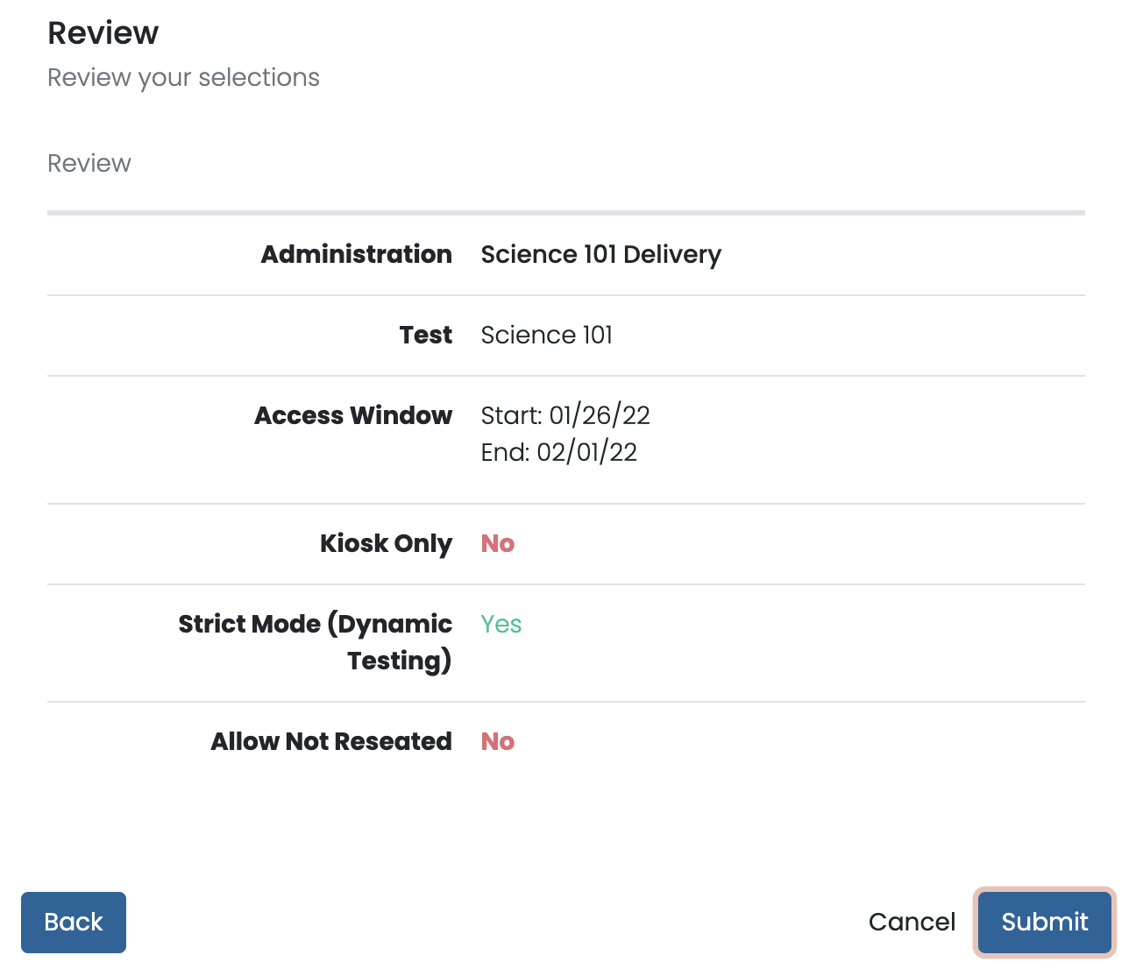1136x976 pixels.
Task: Click the Strict Mode (Dynamic Testing) label
Action: coord(316,641)
